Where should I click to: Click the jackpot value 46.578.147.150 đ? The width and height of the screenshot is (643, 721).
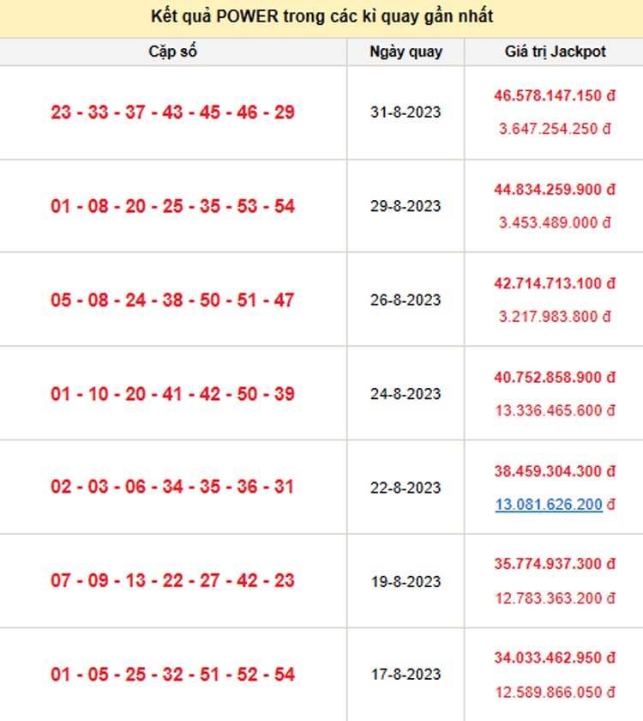tap(555, 96)
